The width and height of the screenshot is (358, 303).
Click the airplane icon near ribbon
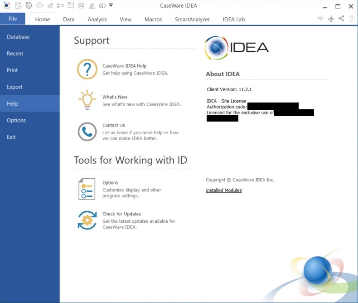pyautogui.click(x=331, y=19)
